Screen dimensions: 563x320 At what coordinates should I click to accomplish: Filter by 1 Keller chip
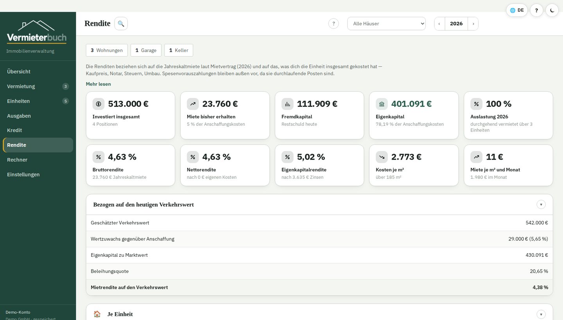[179, 50]
